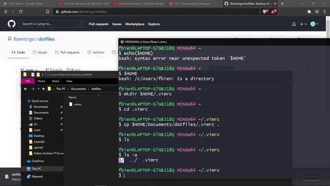Open the main branch selector dropdown

coord(29,70)
